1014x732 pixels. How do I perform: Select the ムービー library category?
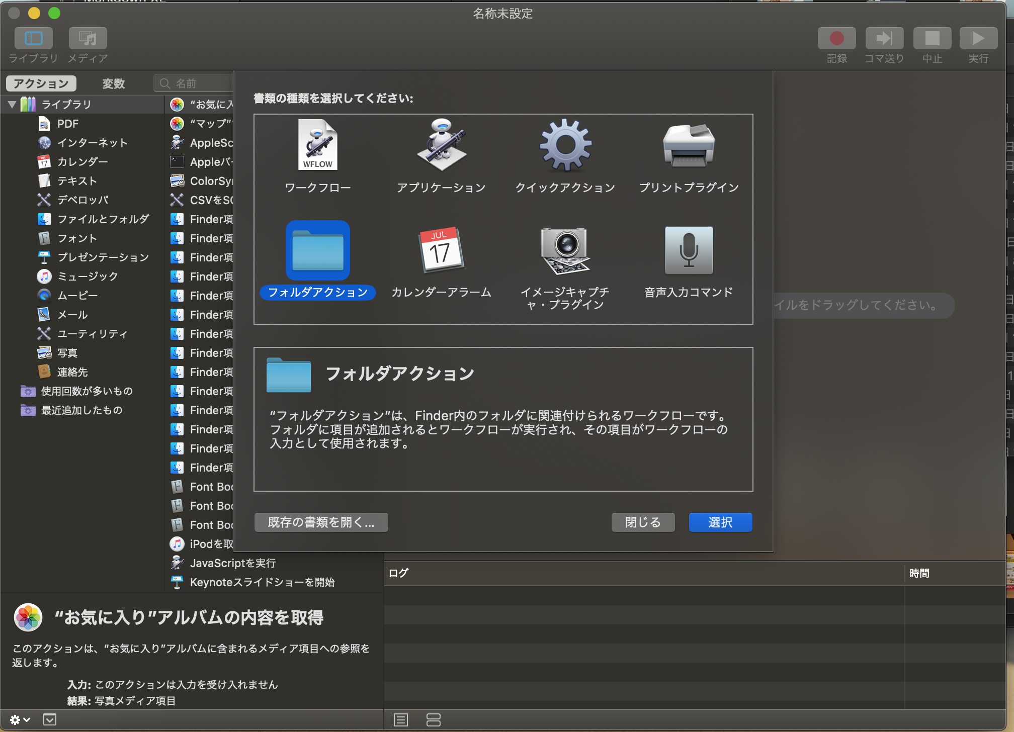coord(82,296)
